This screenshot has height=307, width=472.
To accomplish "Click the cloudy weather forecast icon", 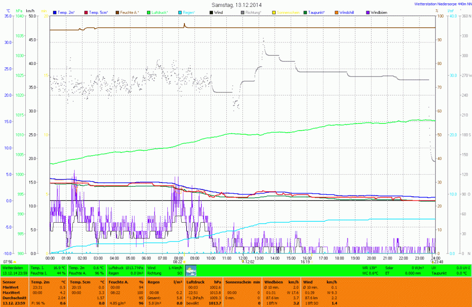I will (x=190, y=270).
